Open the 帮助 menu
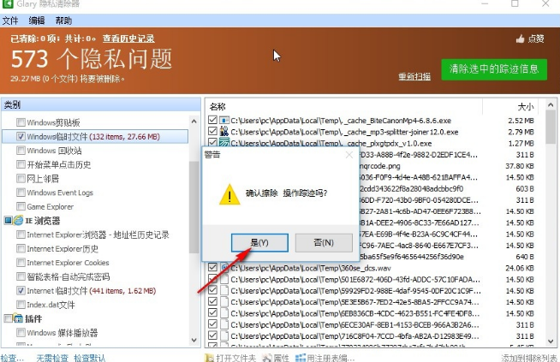This screenshot has width=560, height=362. point(63,21)
